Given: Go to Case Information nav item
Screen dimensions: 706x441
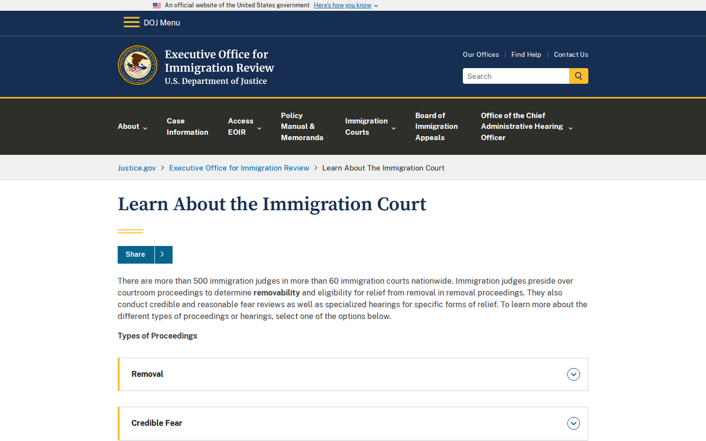Looking at the screenshot, I should coord(187,126).
